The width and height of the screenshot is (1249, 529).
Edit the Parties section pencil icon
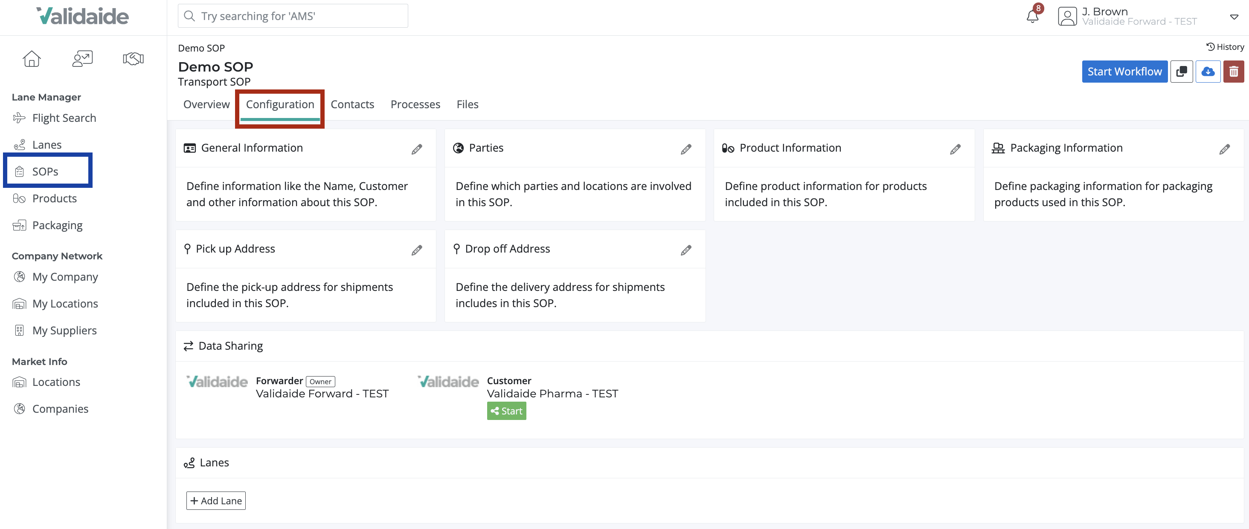[x=686, y=149]
